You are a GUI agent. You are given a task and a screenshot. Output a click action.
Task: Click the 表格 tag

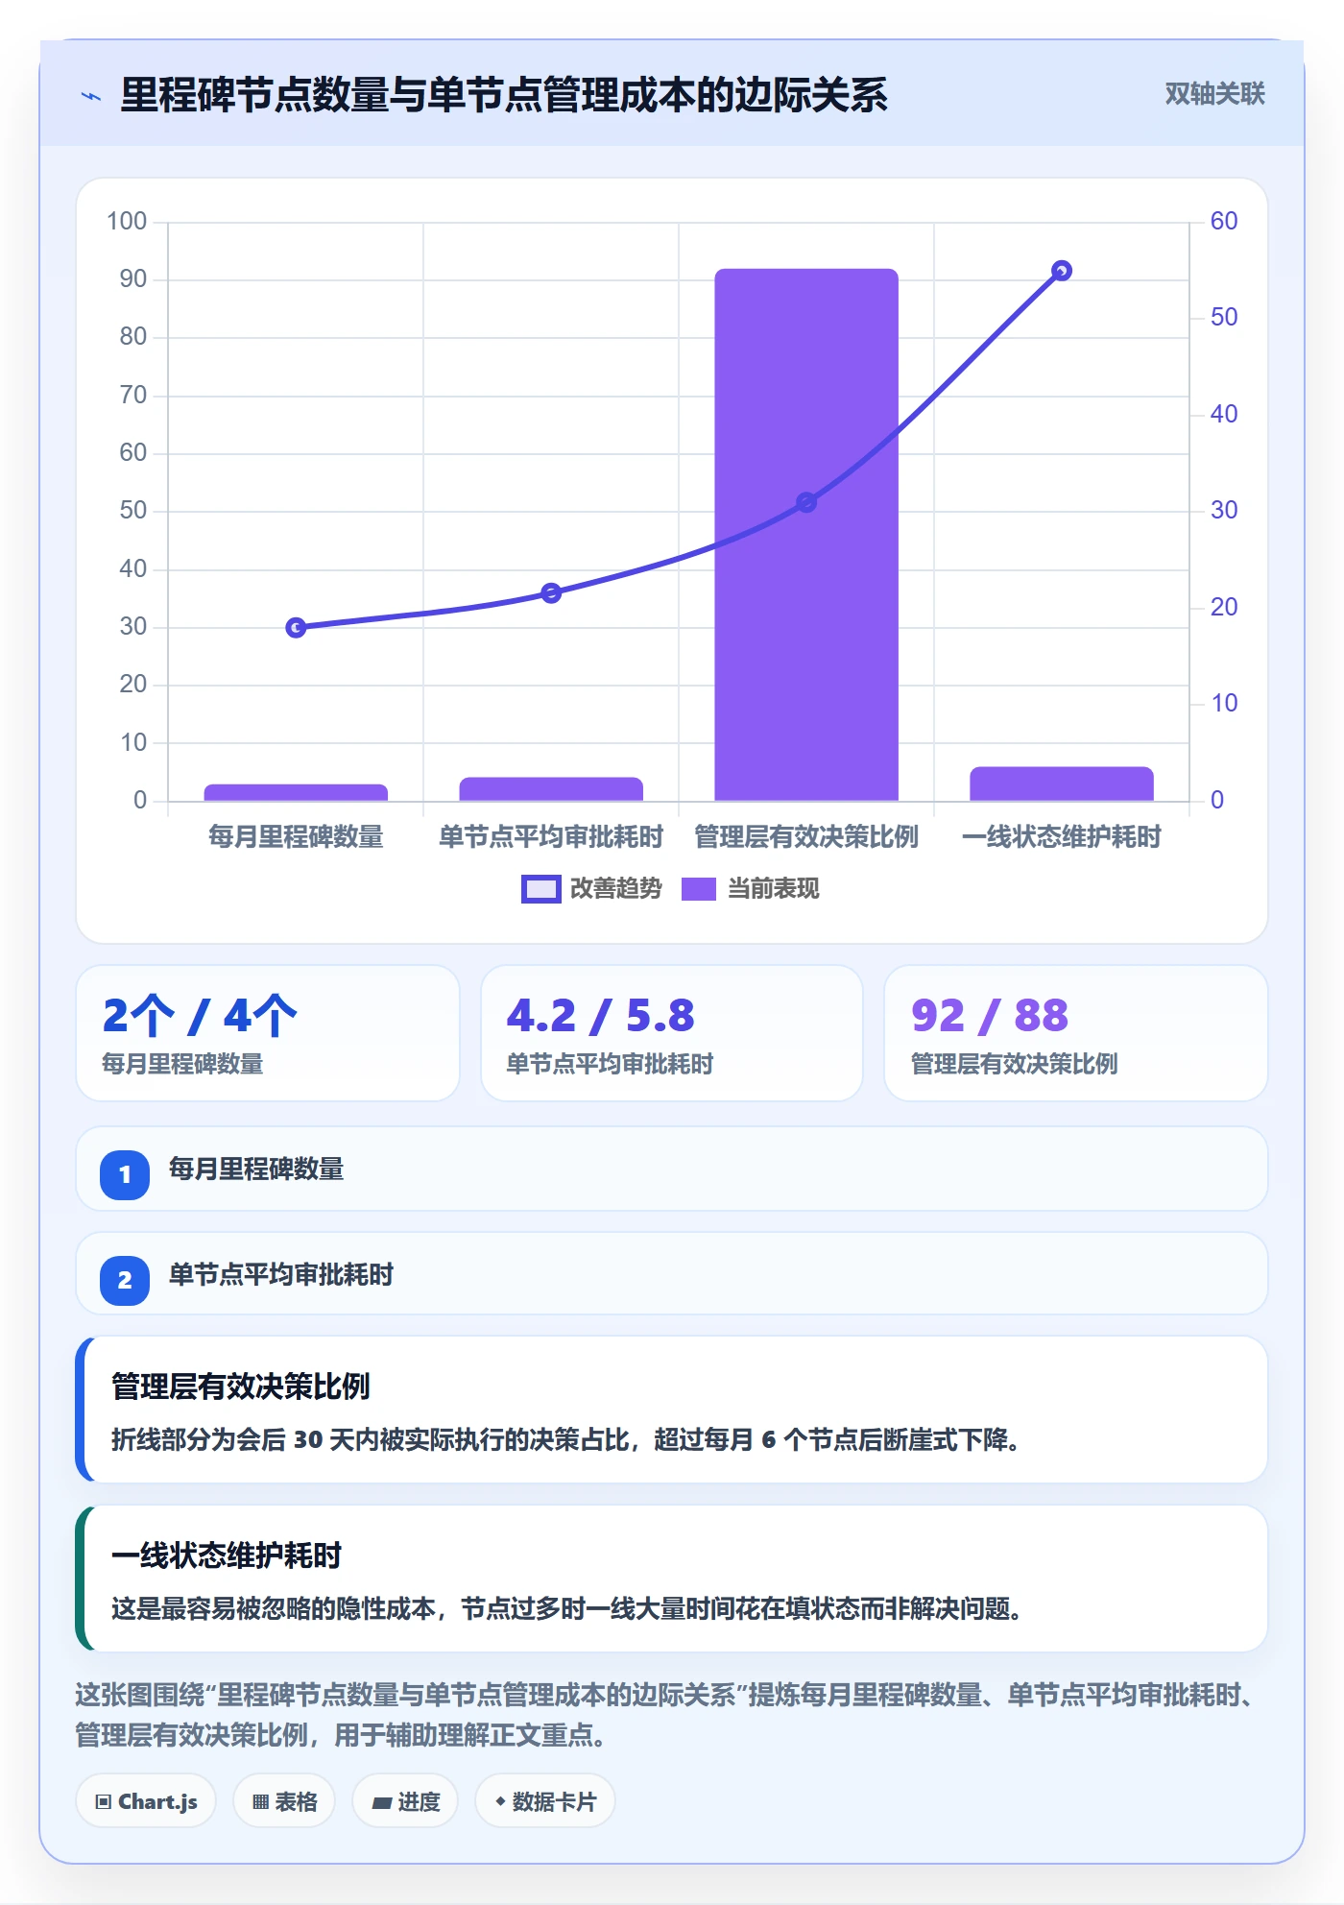(x=284, y=1801)
